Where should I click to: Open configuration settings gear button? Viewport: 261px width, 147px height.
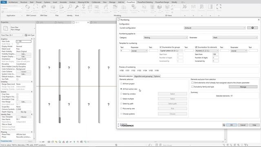(x=252, y=28)
